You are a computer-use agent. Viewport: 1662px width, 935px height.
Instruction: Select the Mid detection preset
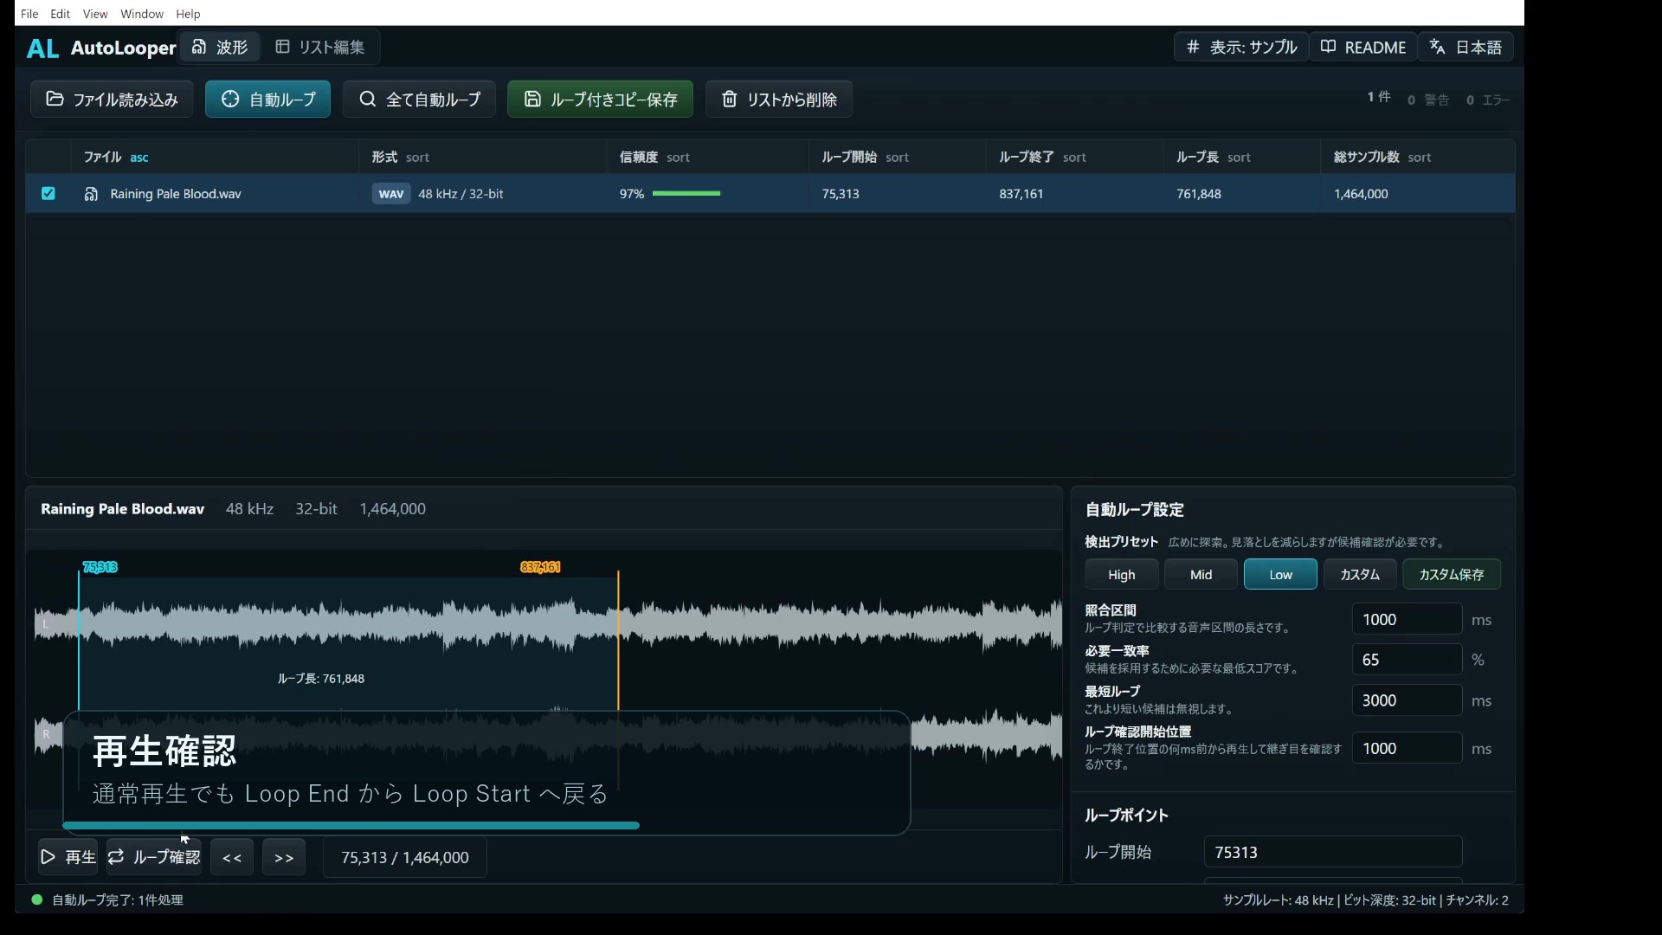point(1201,575)
